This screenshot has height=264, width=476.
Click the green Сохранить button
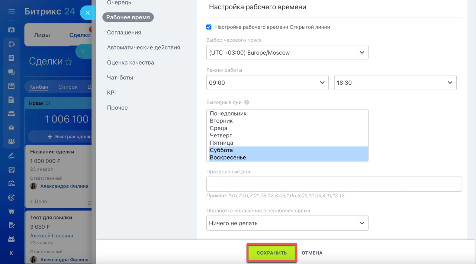(x=272, y=253)
